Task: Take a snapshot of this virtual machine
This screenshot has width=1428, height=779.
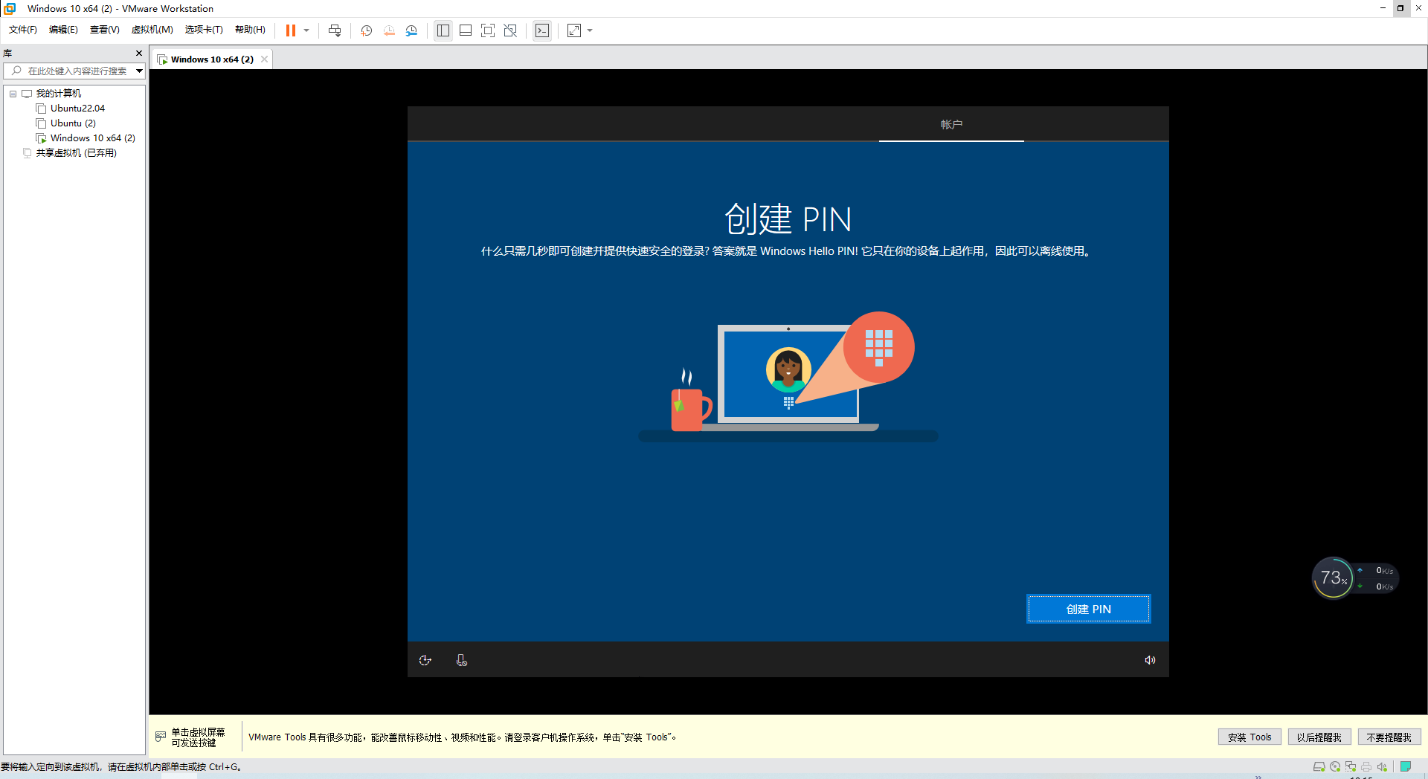Action: tap(367, 30)
